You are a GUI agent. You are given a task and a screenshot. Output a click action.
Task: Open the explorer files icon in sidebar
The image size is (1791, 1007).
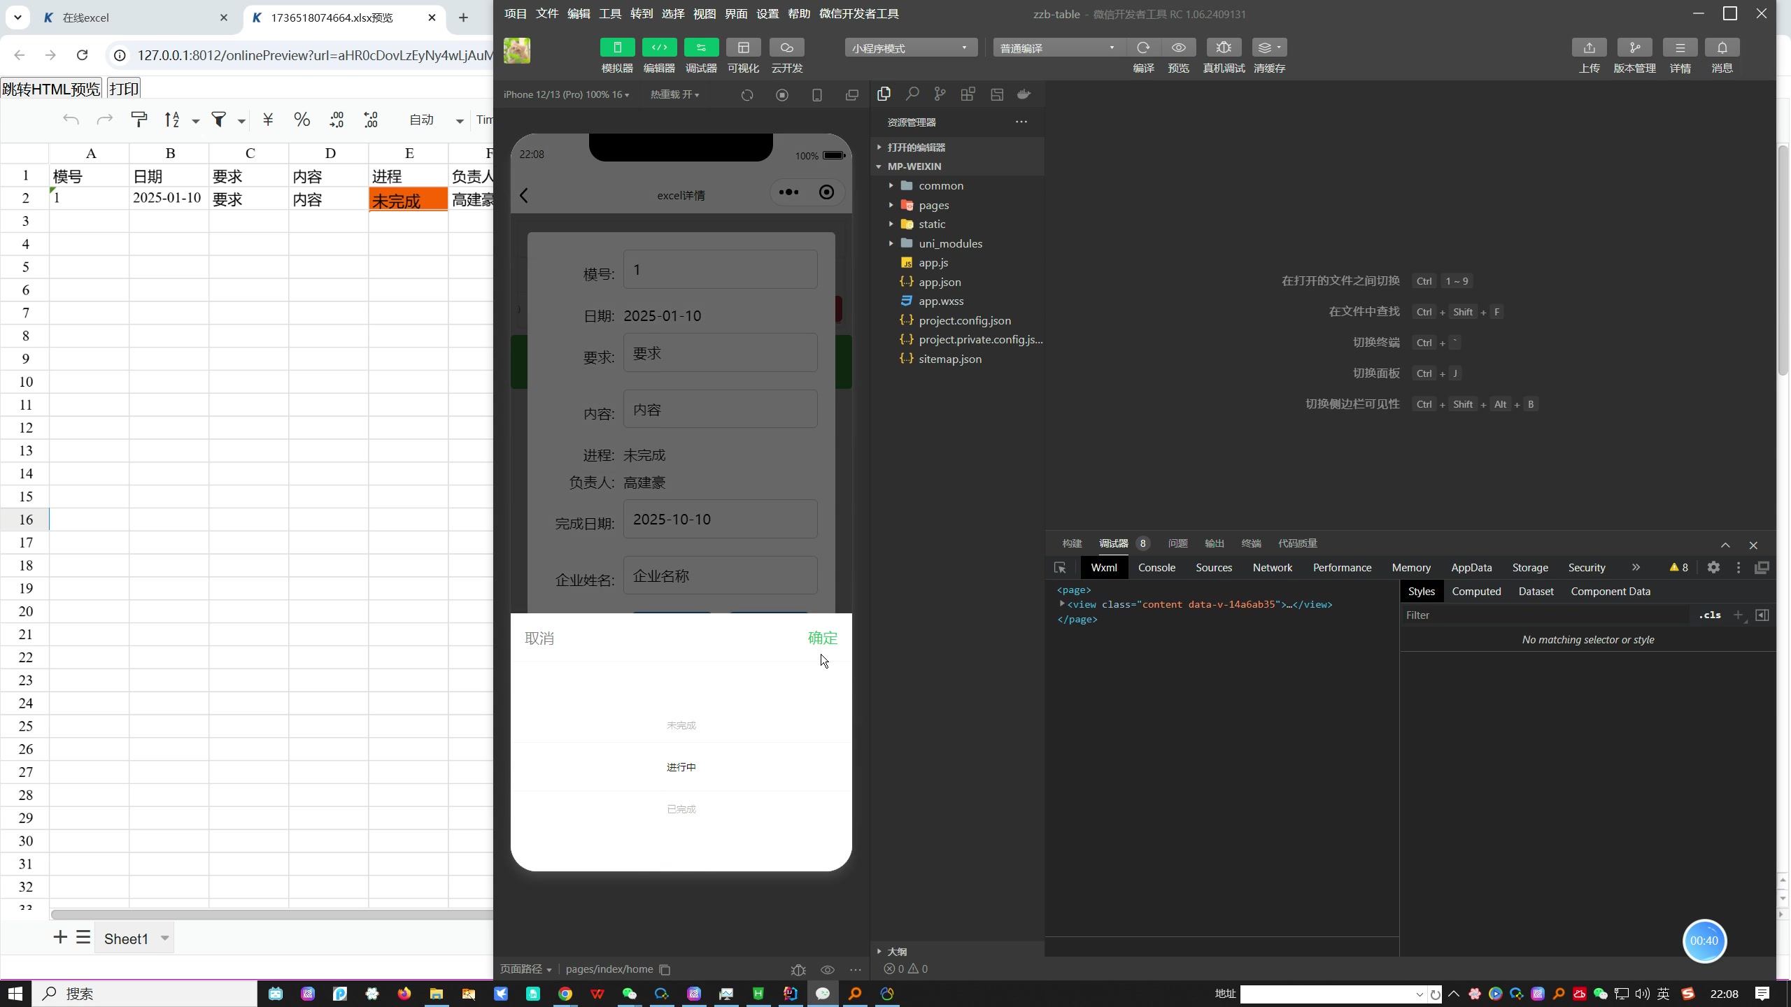pyautogui.click(x=884, y=94)
